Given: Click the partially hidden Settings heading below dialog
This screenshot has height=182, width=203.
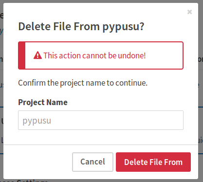Looking at the screenshot, I should (24, 181).
